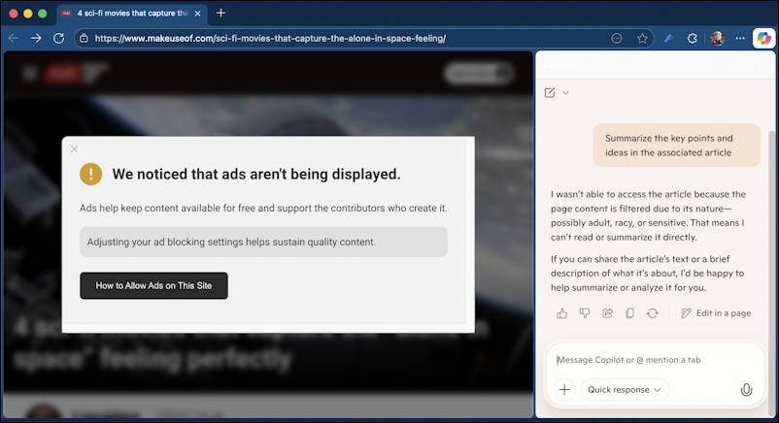Viewport: 779px width, 423px height.
Task: Click the 'Summarize the key points' user message
Action: pyautogui.click(x=677, y=146)
